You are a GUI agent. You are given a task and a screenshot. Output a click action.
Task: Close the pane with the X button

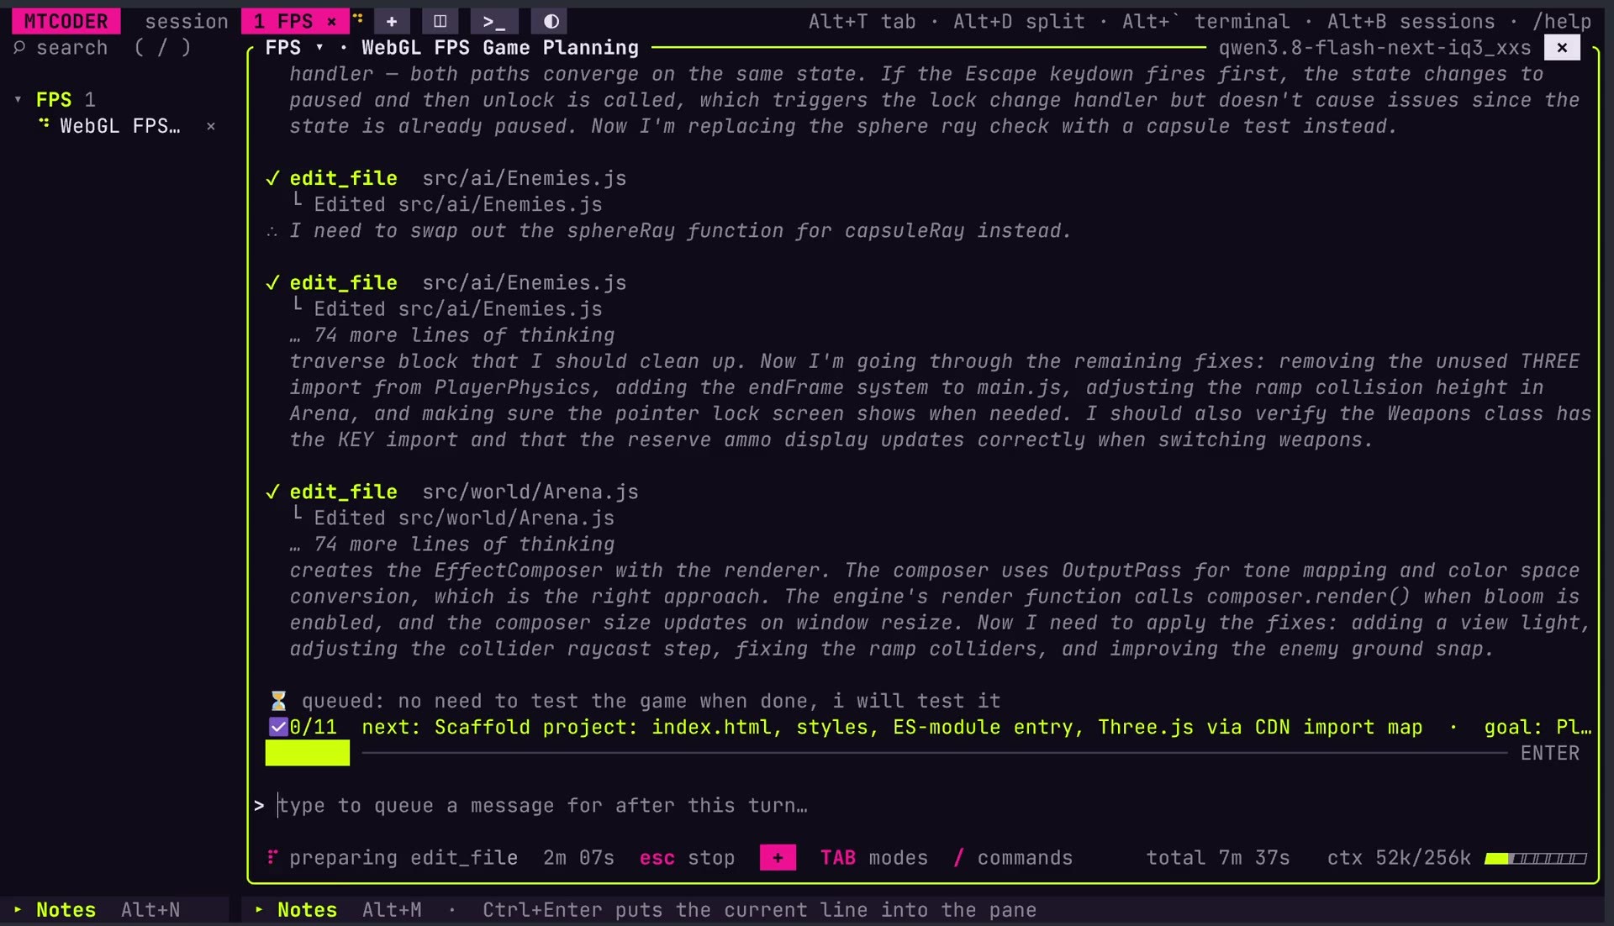point(1562,48)
